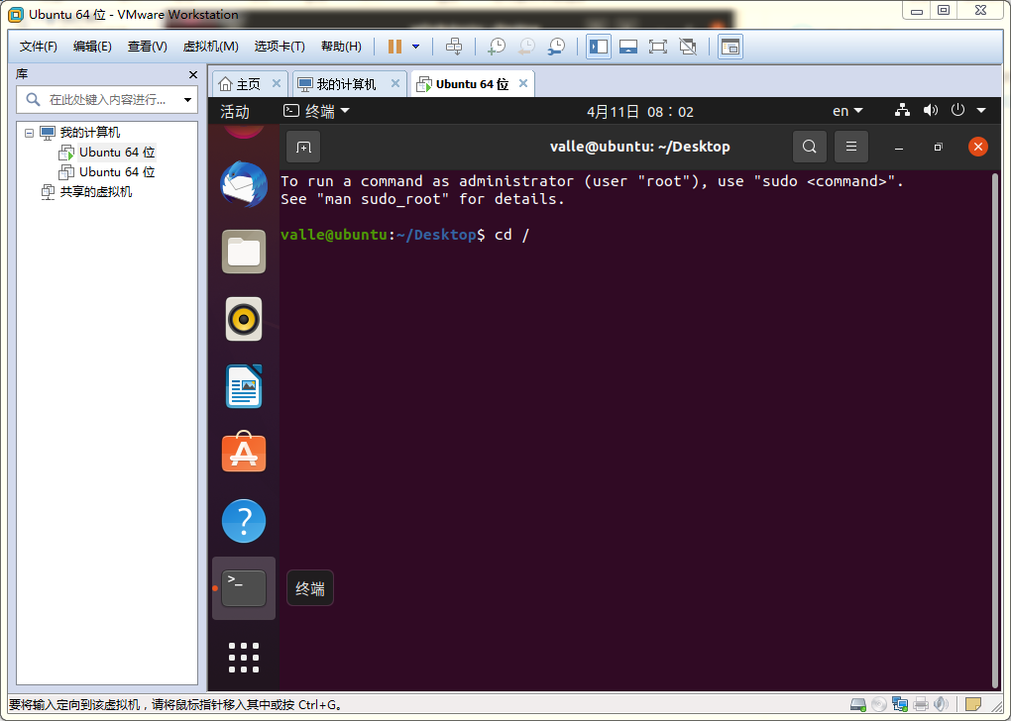Expand the library search filter dropdown

pos(187,100)
